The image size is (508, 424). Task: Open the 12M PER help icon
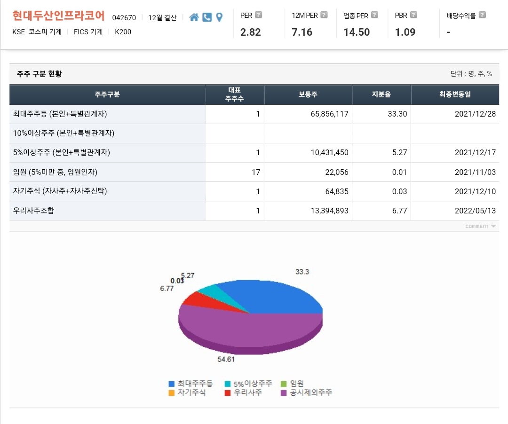(x=324, y=15)
